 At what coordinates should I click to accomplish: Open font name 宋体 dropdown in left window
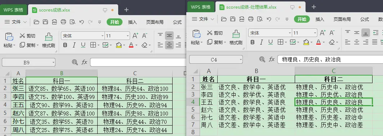(x=102, y=36)
